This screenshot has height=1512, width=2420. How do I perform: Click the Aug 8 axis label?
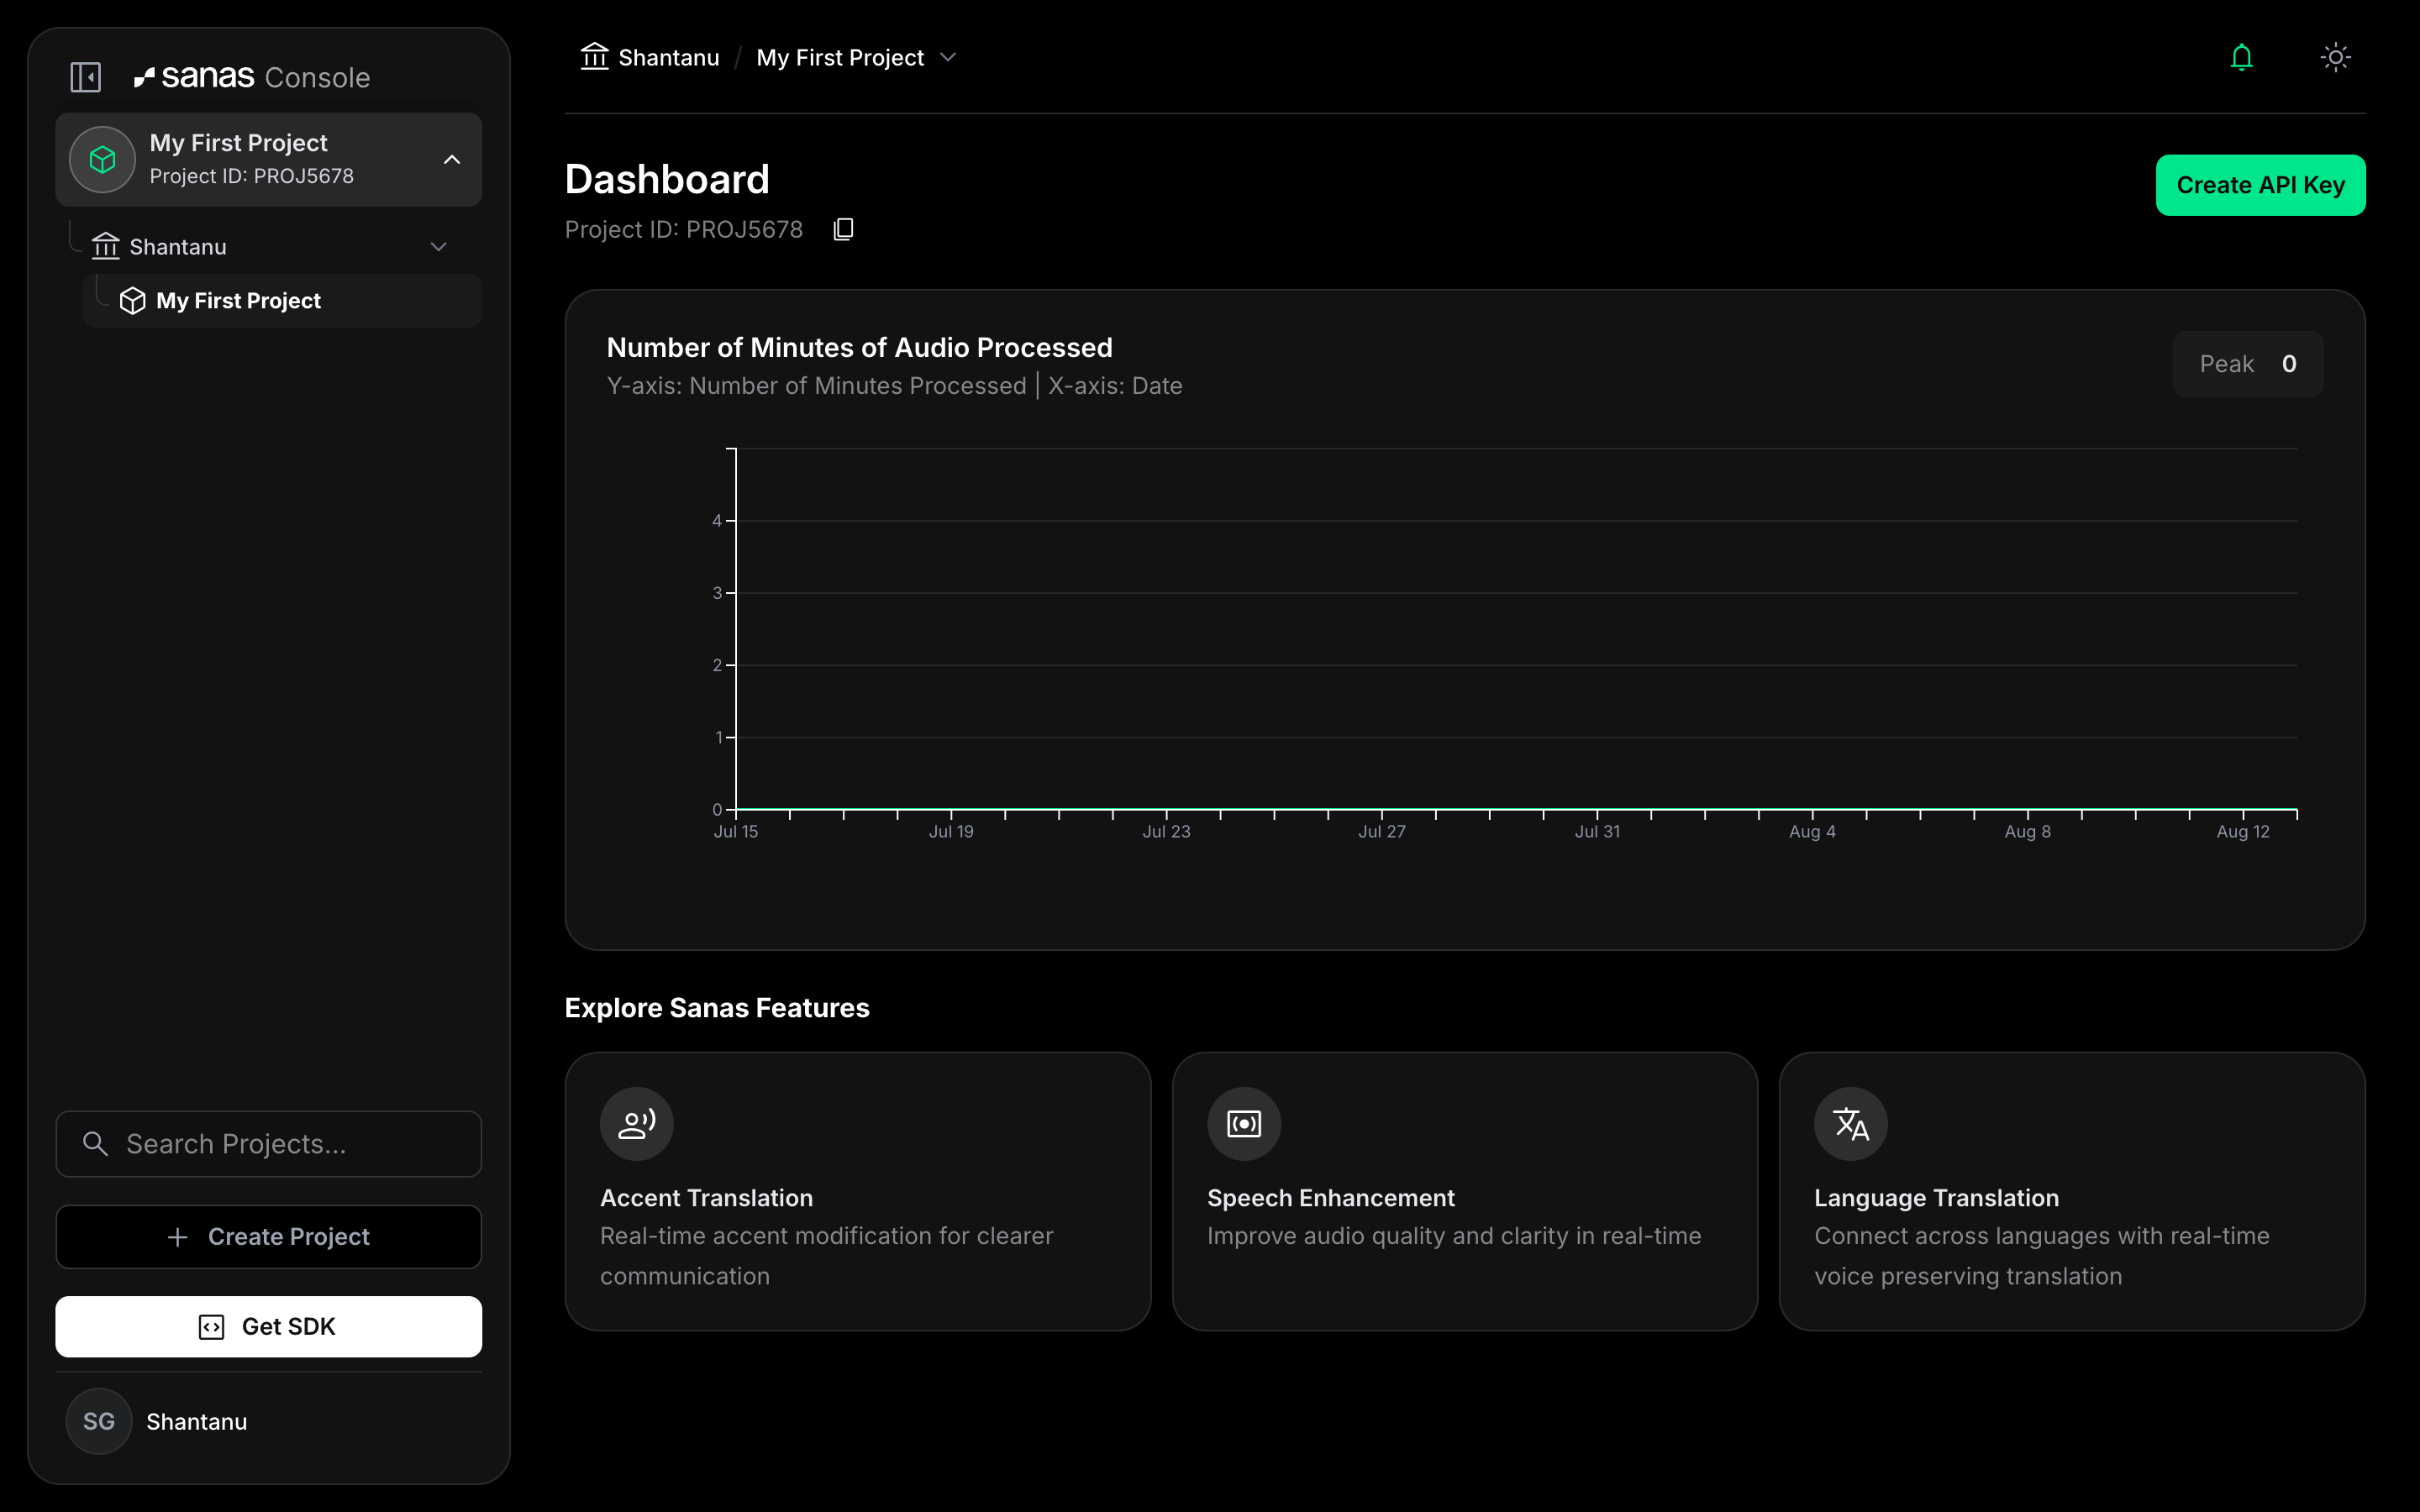click(2028, 832)
